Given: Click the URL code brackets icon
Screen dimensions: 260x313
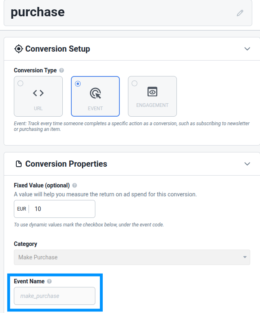Looking at the screenshot, I should click(38, 93).
